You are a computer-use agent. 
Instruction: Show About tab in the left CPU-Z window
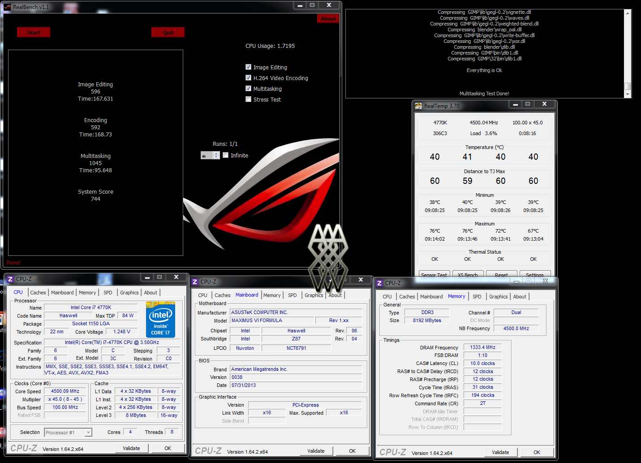point(151,293)
